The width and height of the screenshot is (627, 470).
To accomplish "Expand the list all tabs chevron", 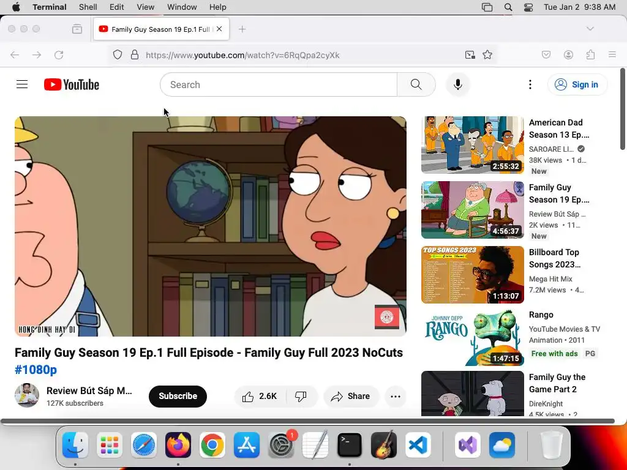I will 590,29.
